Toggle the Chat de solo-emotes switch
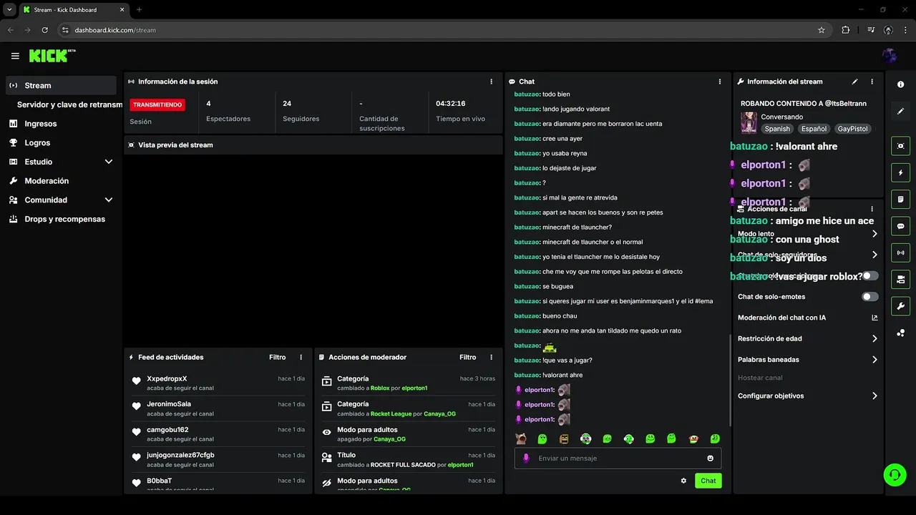 [870, 296]
